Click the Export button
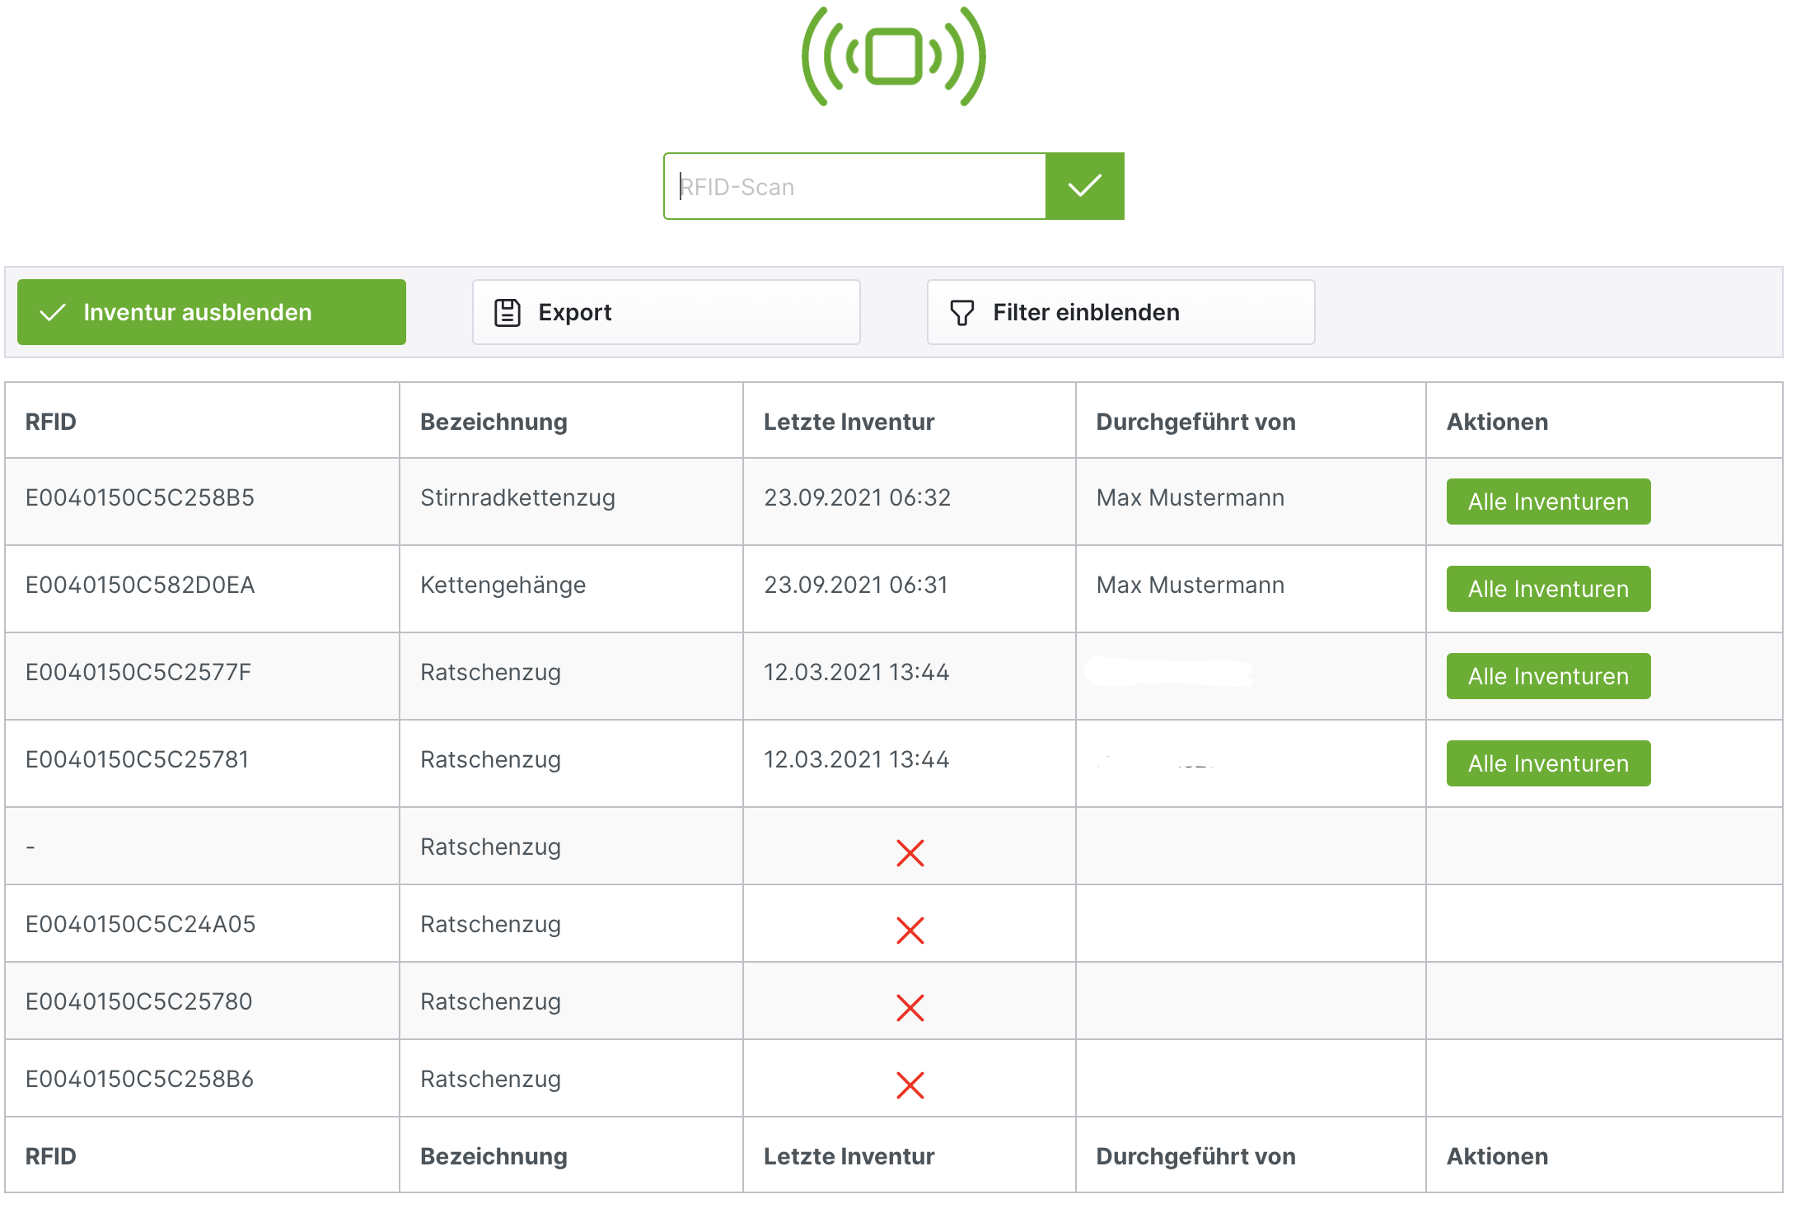This screenshot has height=1213, width=1815. 666,312
